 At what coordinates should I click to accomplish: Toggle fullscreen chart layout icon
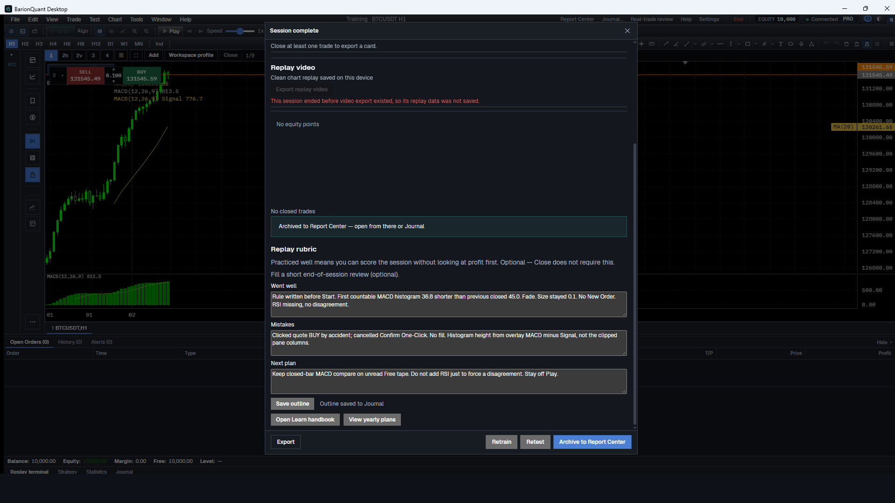click(136, 55)
